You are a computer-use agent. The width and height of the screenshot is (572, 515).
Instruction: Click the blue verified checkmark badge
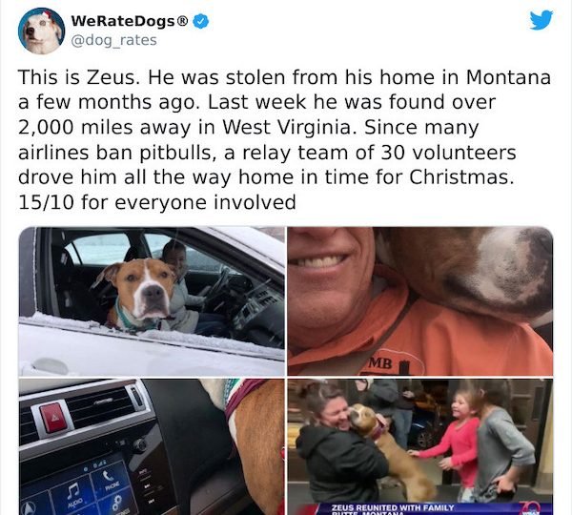(x=200, y=21)
